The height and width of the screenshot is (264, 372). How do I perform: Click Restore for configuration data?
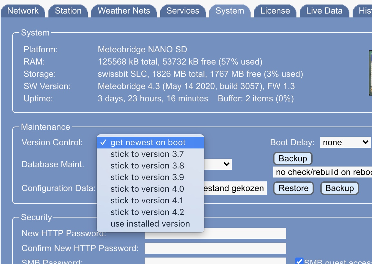pyautogui.click(x=293, y=188)
